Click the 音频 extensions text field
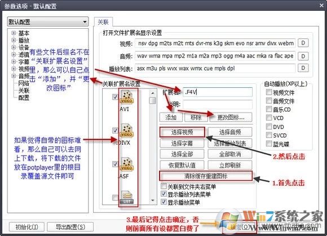The height and width of the screenshot is (236, 327). click(215, 56)
